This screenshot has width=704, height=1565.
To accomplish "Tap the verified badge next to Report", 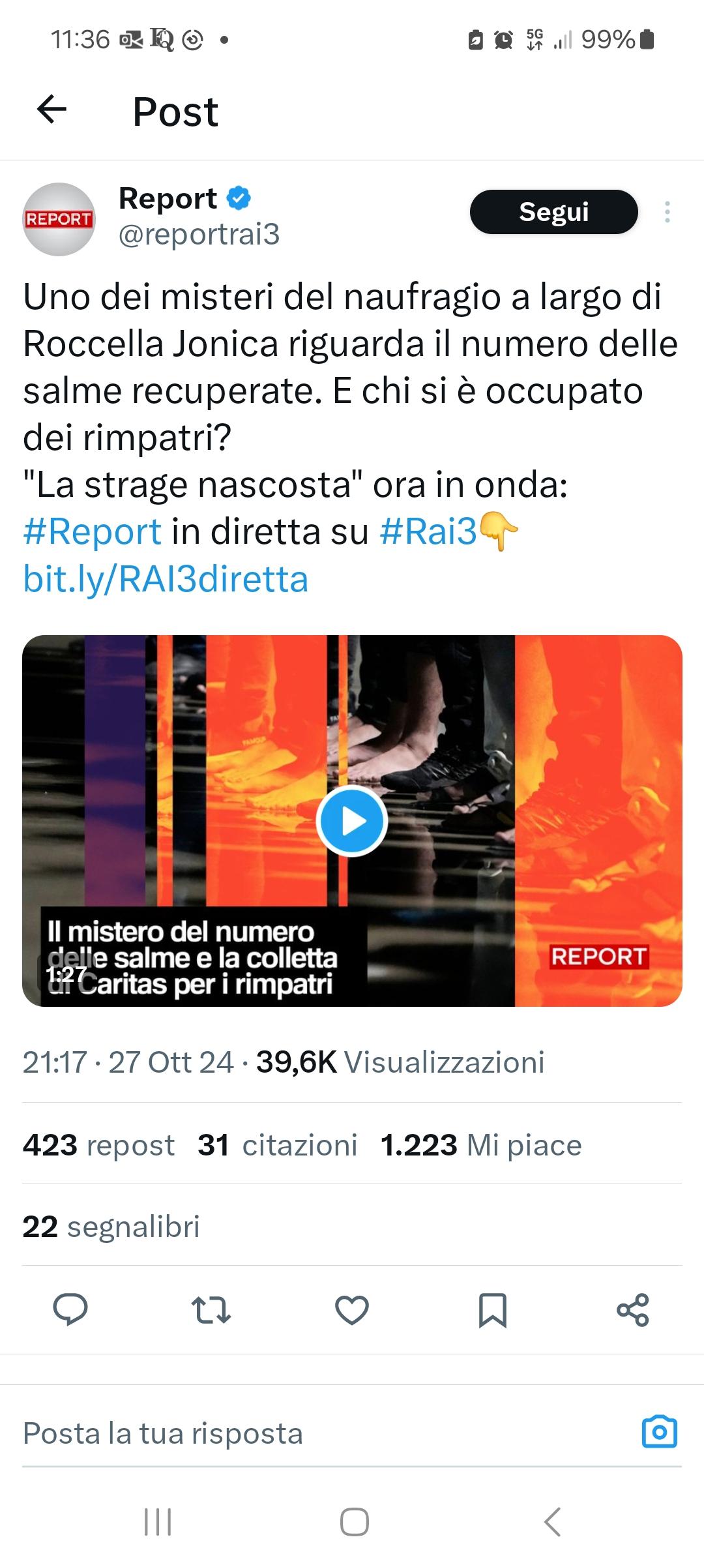I will click(x=239, y=198).
